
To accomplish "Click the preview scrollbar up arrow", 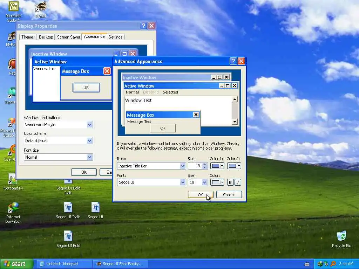I will point(235,99).
